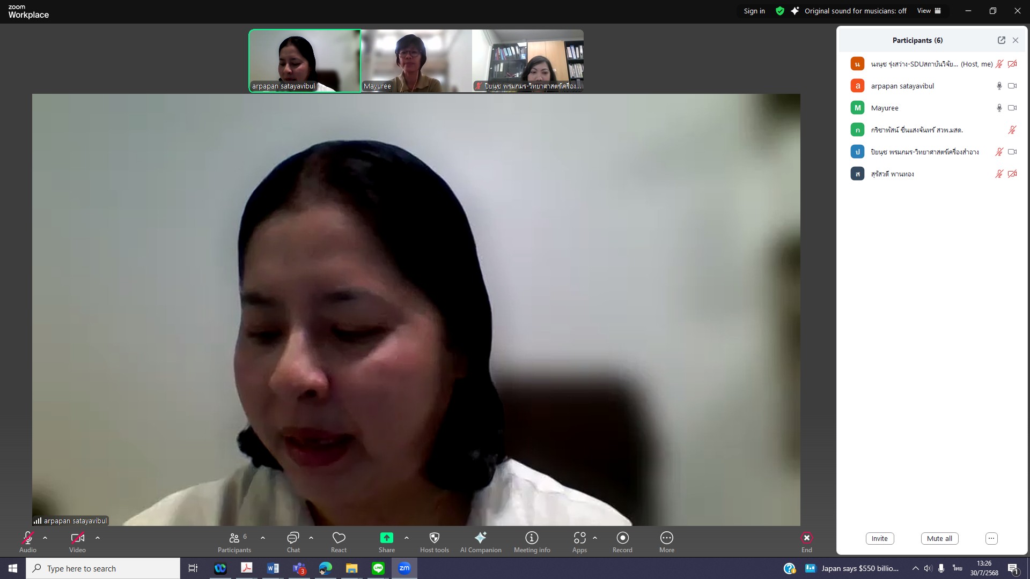Image resolution: width=1030 pixels, height=579 pixels.
Task: Open the Chat panel
Action: point(293,542)
